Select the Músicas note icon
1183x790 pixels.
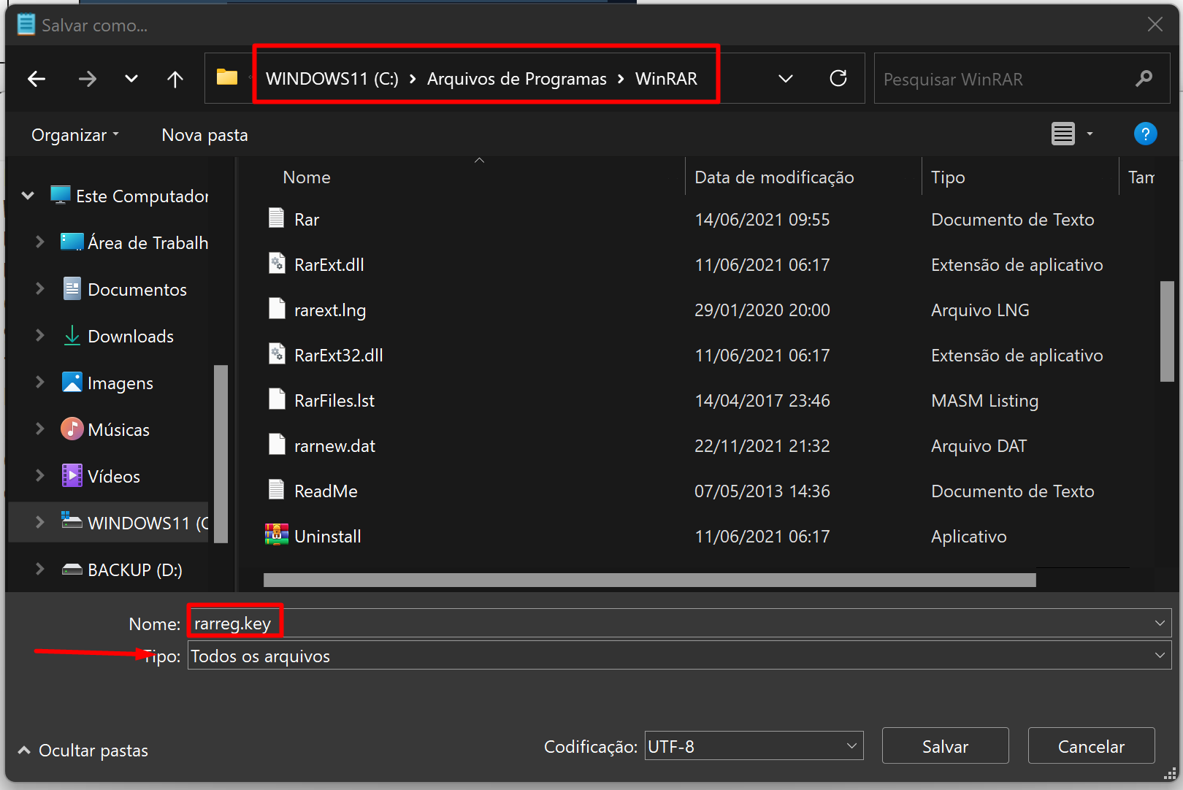72,429
